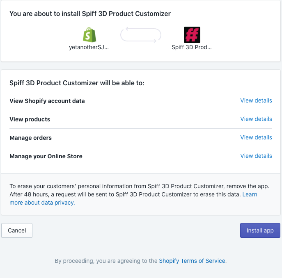282x278 pixels.
Task: Click the green Shopify bag icon
Action: coord(89,35)
